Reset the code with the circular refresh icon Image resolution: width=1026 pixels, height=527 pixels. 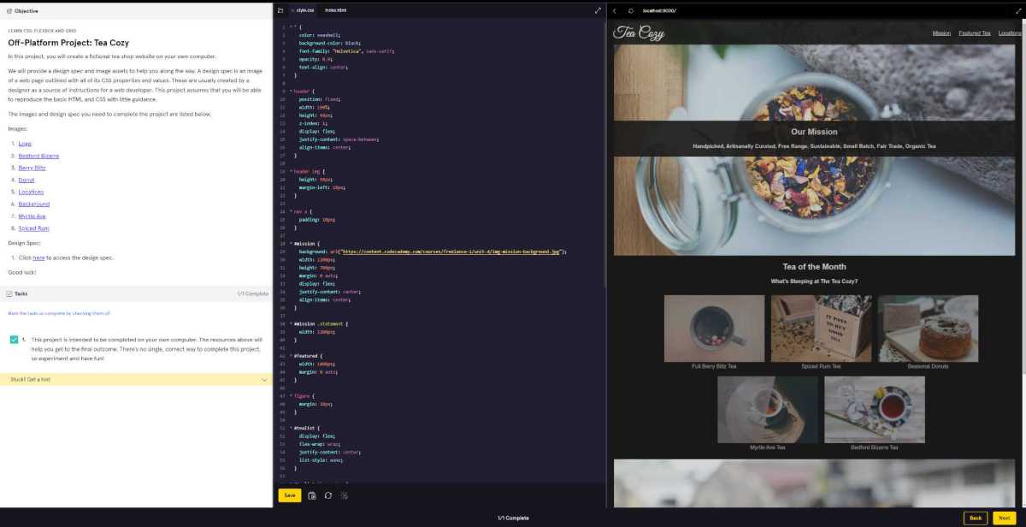(x=328, y=494)
